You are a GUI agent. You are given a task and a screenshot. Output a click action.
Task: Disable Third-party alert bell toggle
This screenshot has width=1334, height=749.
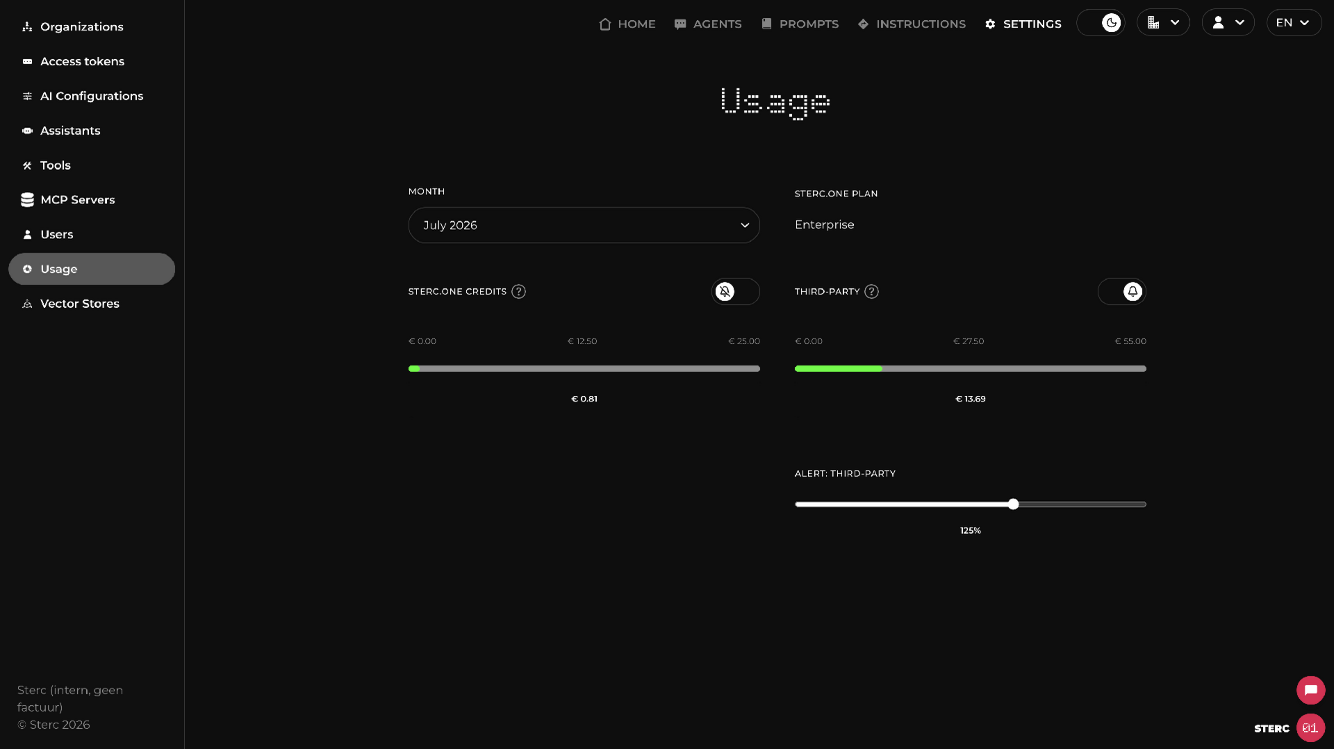[x=1121, y=291]
